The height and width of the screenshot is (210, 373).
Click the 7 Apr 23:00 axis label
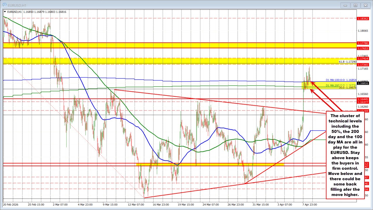pos(310,205)
